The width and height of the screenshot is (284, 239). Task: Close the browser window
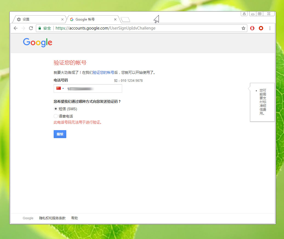pos(269,14)
